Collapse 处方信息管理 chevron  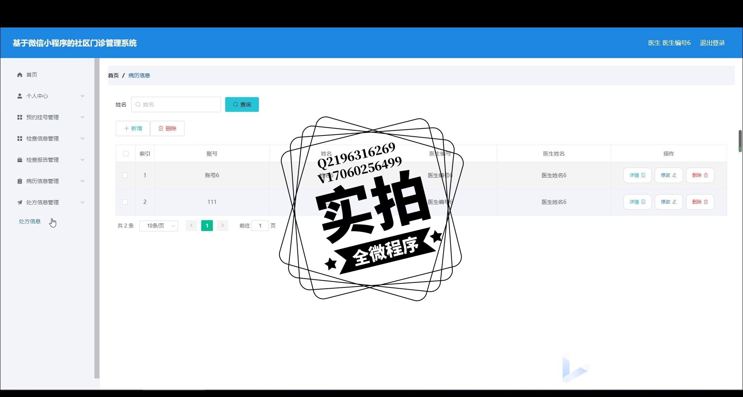click(82, 202)
